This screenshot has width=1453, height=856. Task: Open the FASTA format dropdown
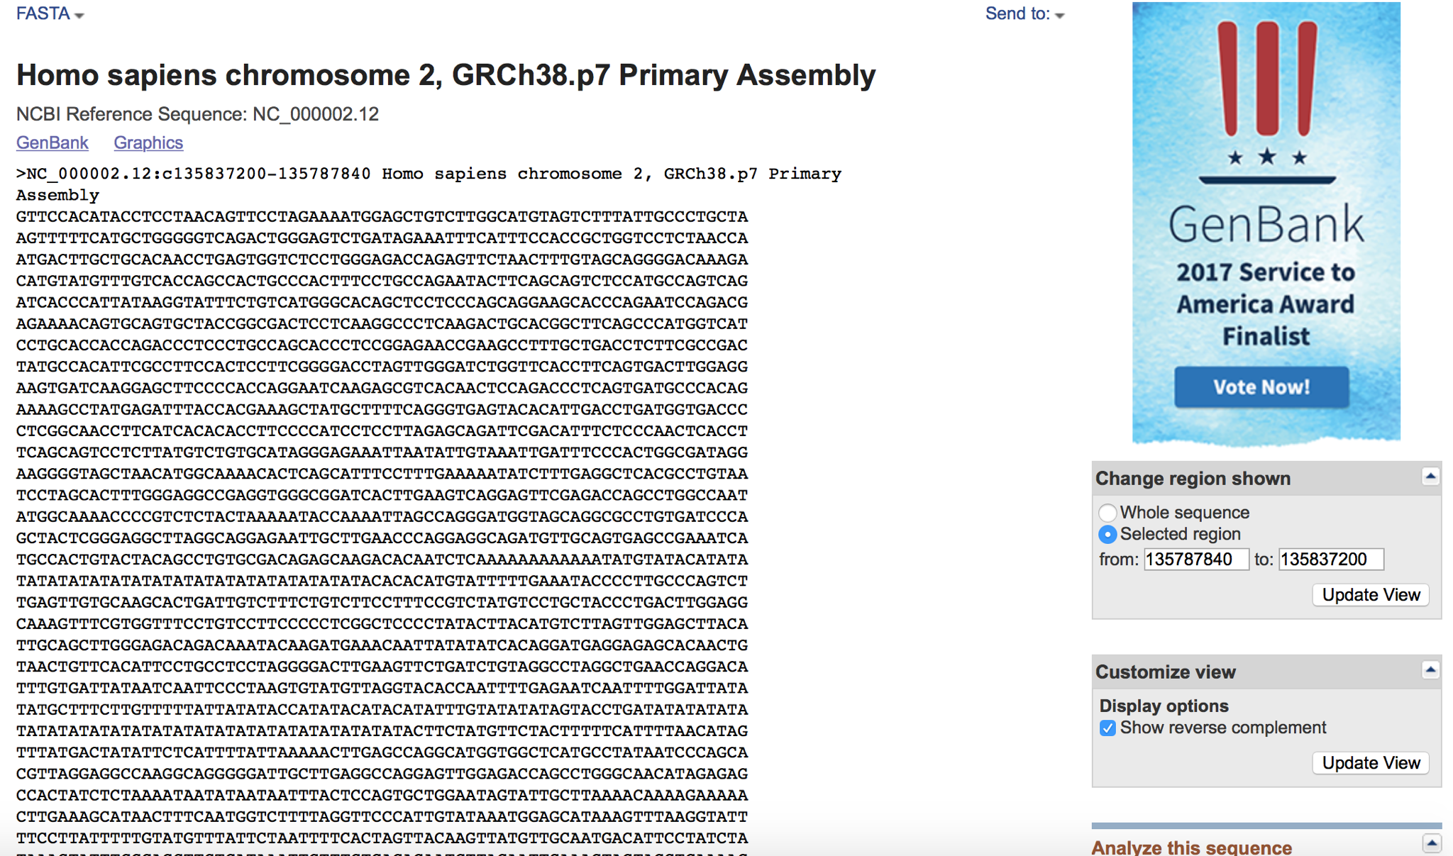click(x=50, y=14)
